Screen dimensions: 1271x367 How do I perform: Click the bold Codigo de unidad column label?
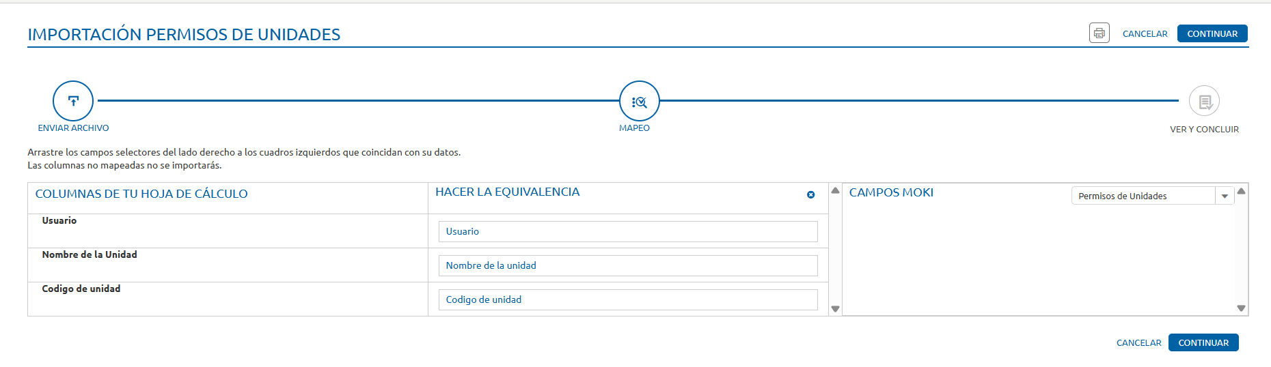81,289
